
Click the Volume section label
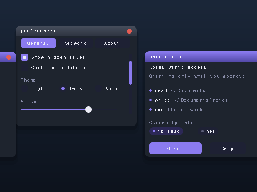point(30,102)
